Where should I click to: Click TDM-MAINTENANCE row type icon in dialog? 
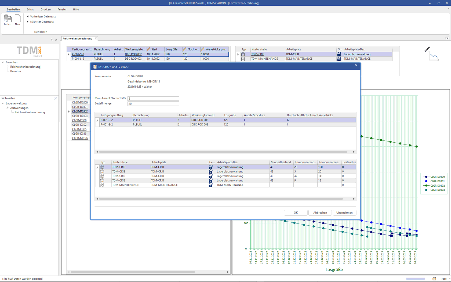click(x=102, y=185)
